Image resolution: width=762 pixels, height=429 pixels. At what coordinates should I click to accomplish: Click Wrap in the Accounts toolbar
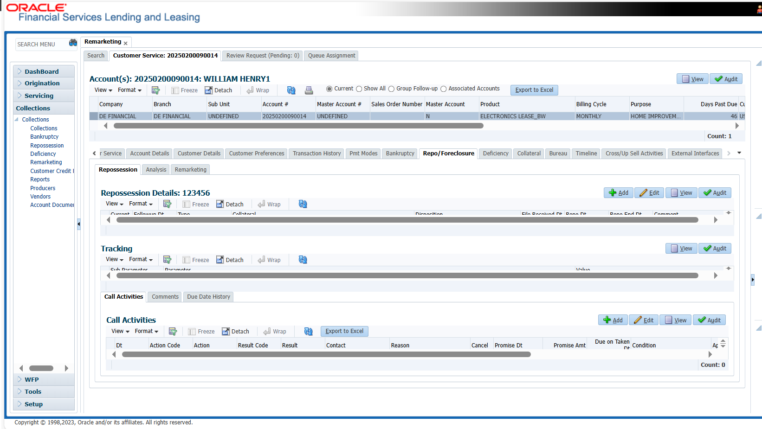click(x=258, y=90)
